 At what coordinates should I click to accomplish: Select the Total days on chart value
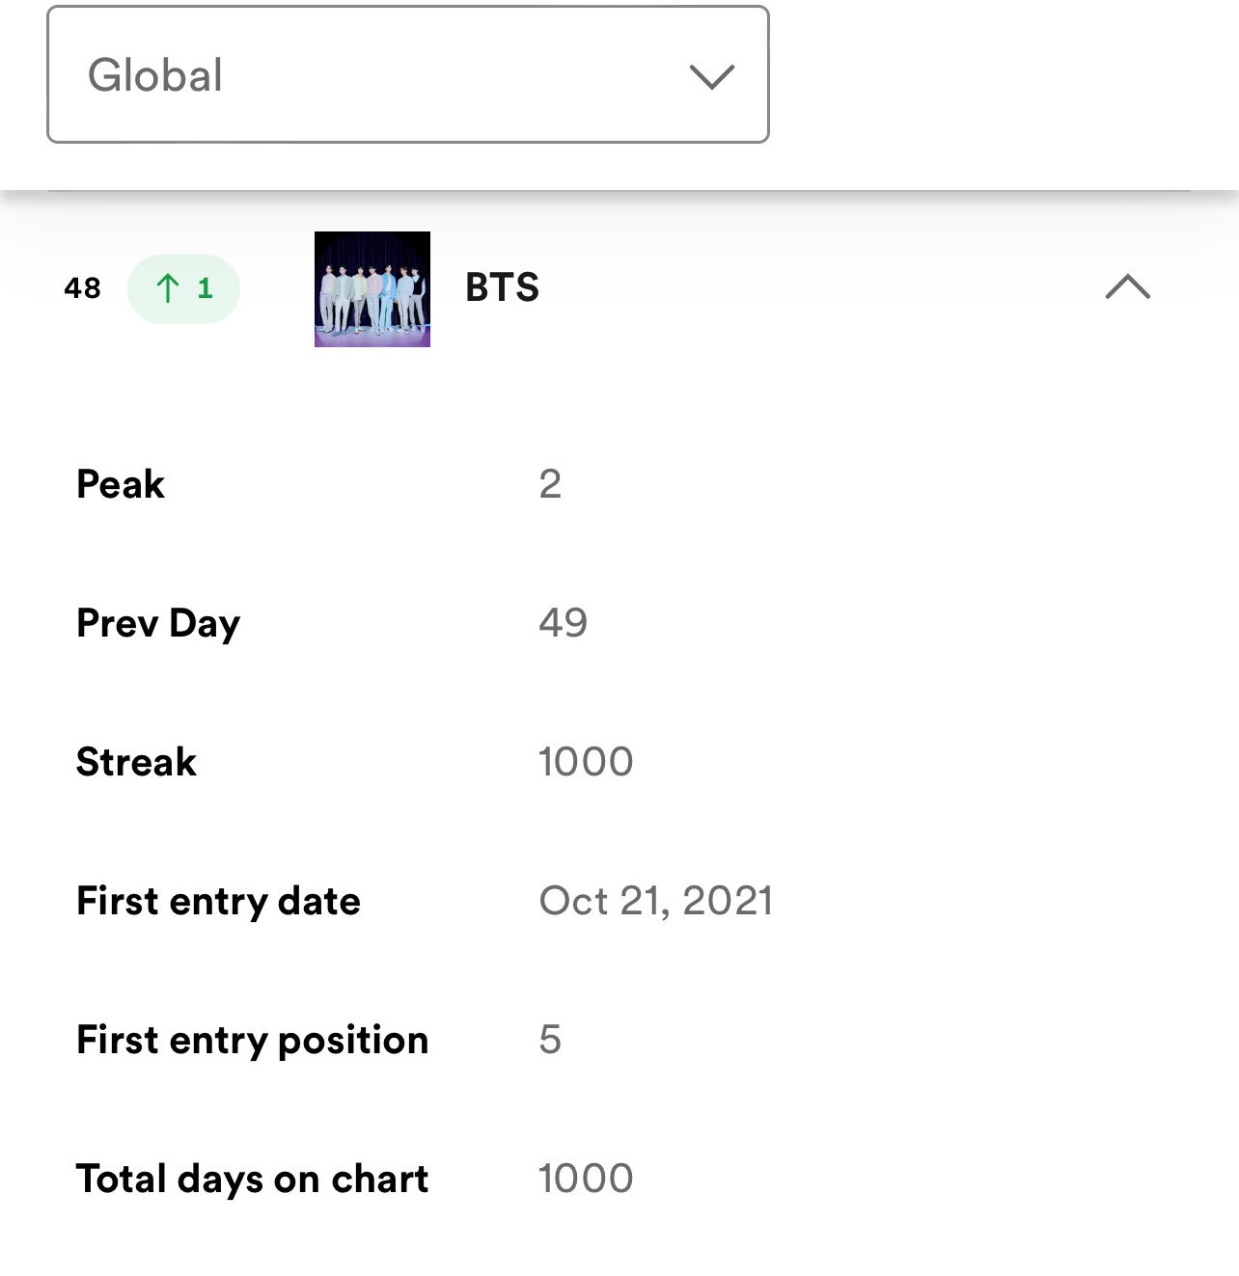coord(586,1179)
